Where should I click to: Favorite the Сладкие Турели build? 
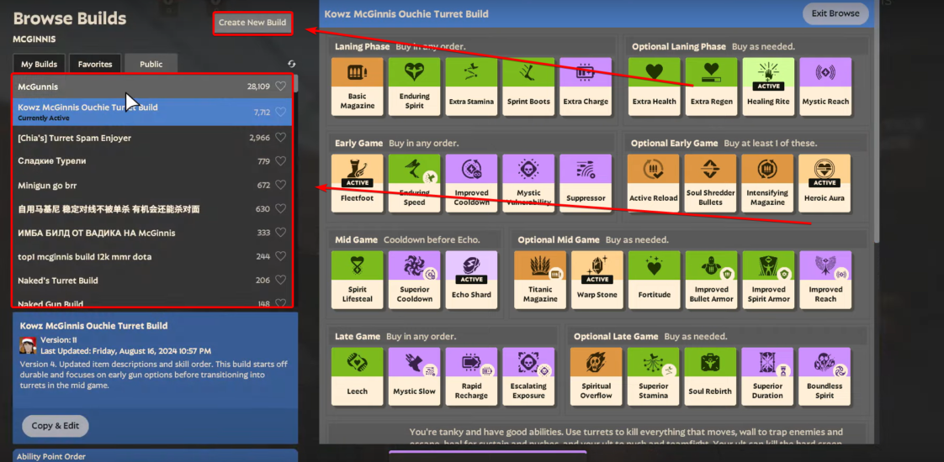tap(280, 161)
